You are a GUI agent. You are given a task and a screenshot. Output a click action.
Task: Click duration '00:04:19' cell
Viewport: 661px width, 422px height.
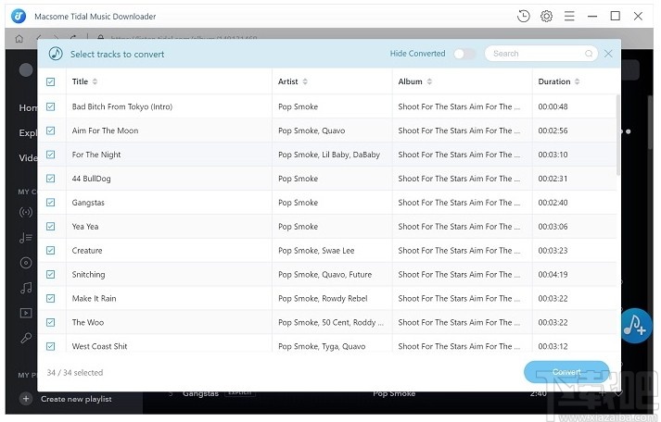(x=553, y=274)
